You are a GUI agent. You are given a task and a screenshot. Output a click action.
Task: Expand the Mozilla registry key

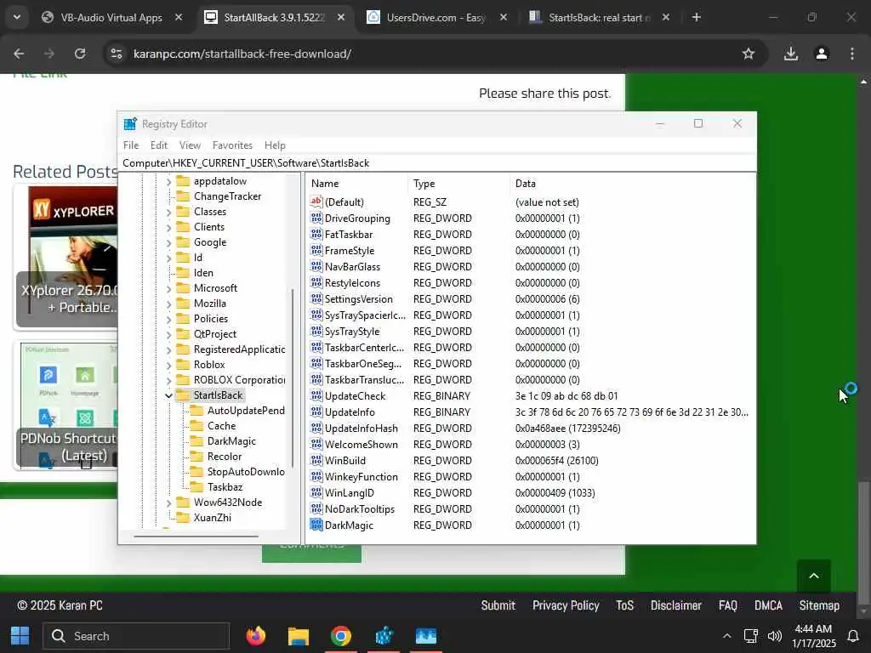(x=168, y=304)
